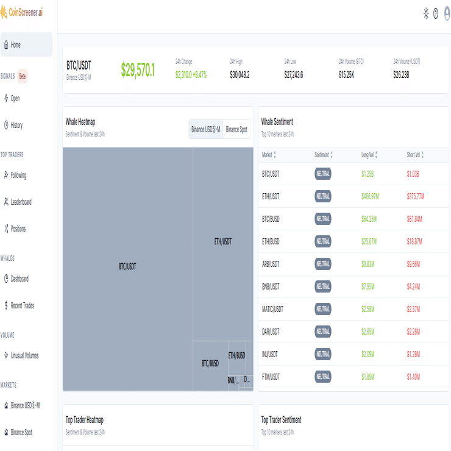Click ETH/BUSD market in sentiment table
Screen dimensions: 451x451
pyautogui.click(x=271, y=241)
